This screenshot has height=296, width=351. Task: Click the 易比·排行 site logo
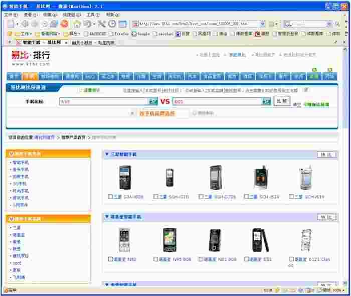click(x=31, y=58)
